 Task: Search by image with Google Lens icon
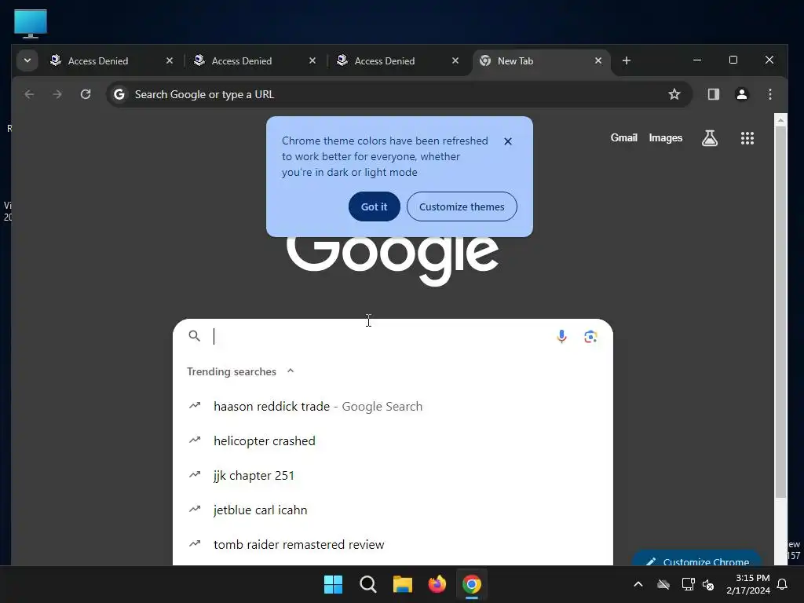pos(590,336)
